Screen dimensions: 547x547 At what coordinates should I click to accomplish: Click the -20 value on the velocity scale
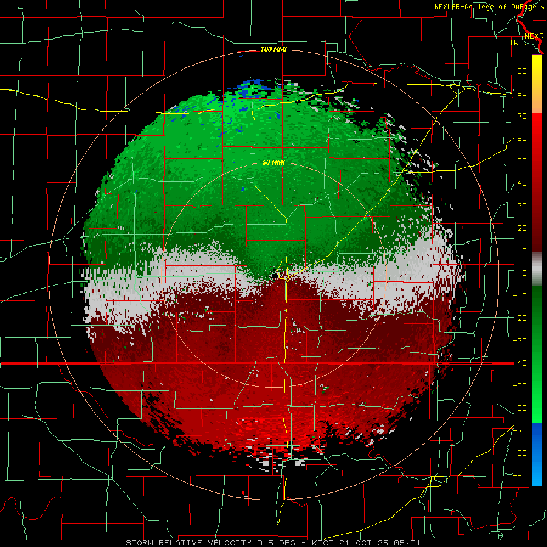coord(520,318)
